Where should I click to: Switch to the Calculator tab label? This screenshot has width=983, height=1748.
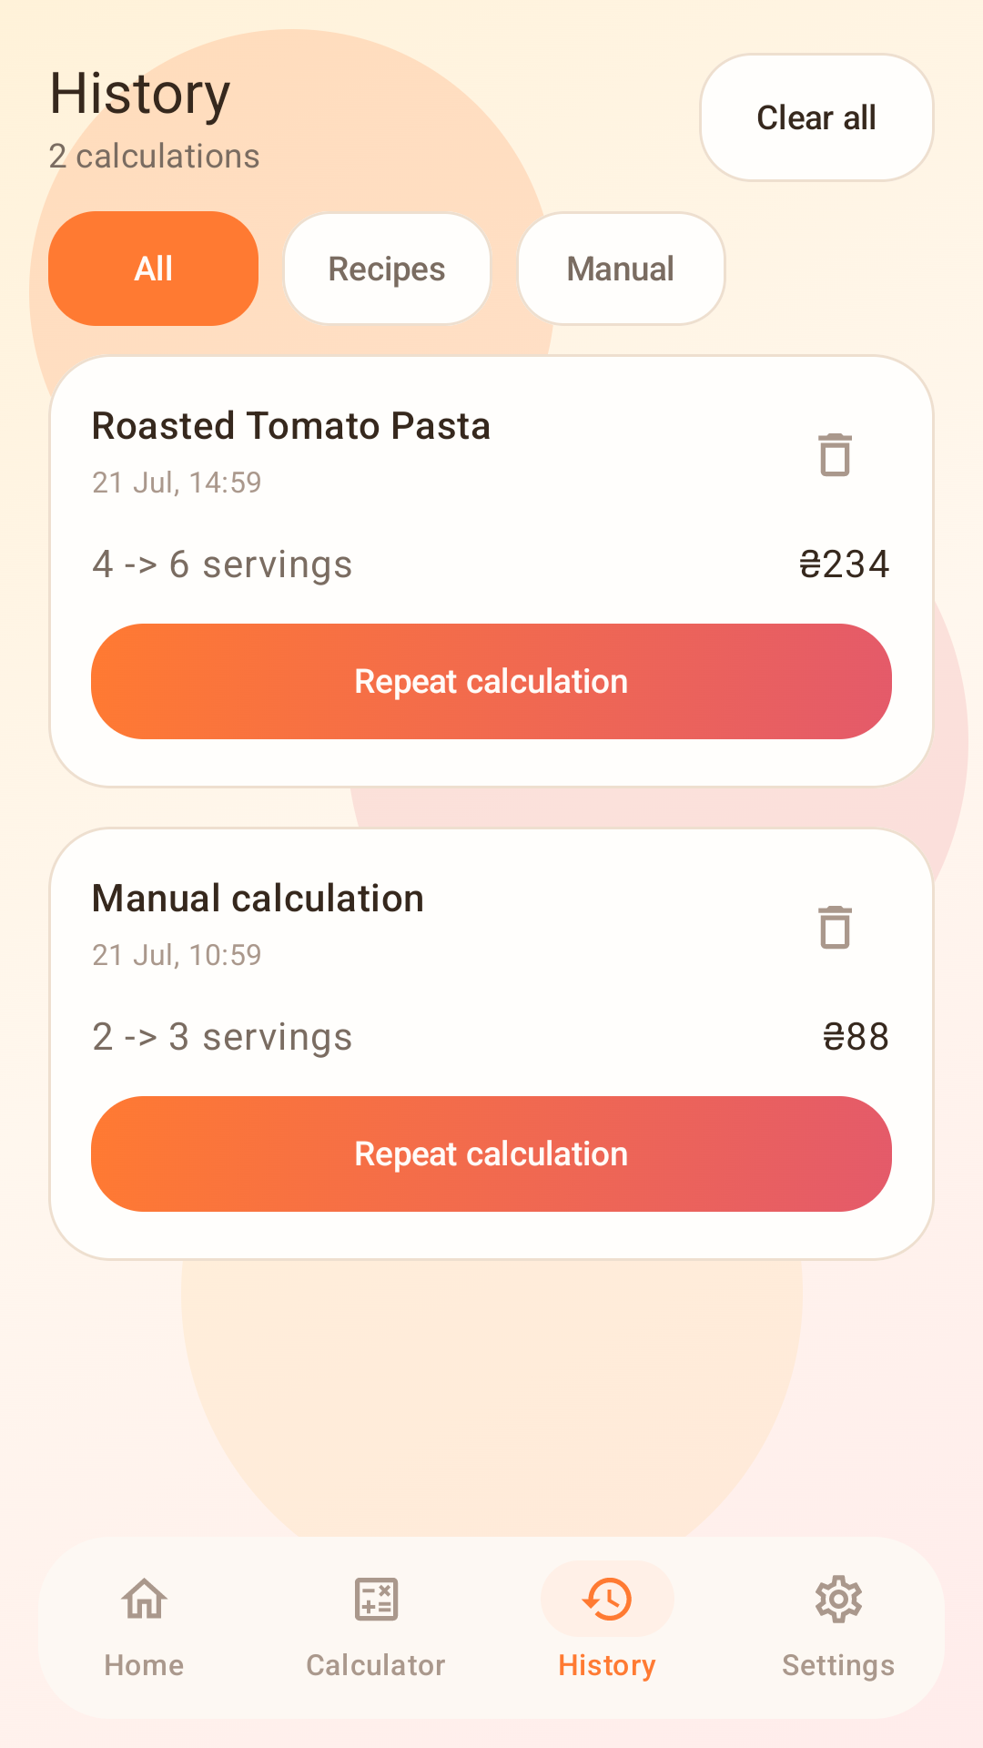(376, 1665)
